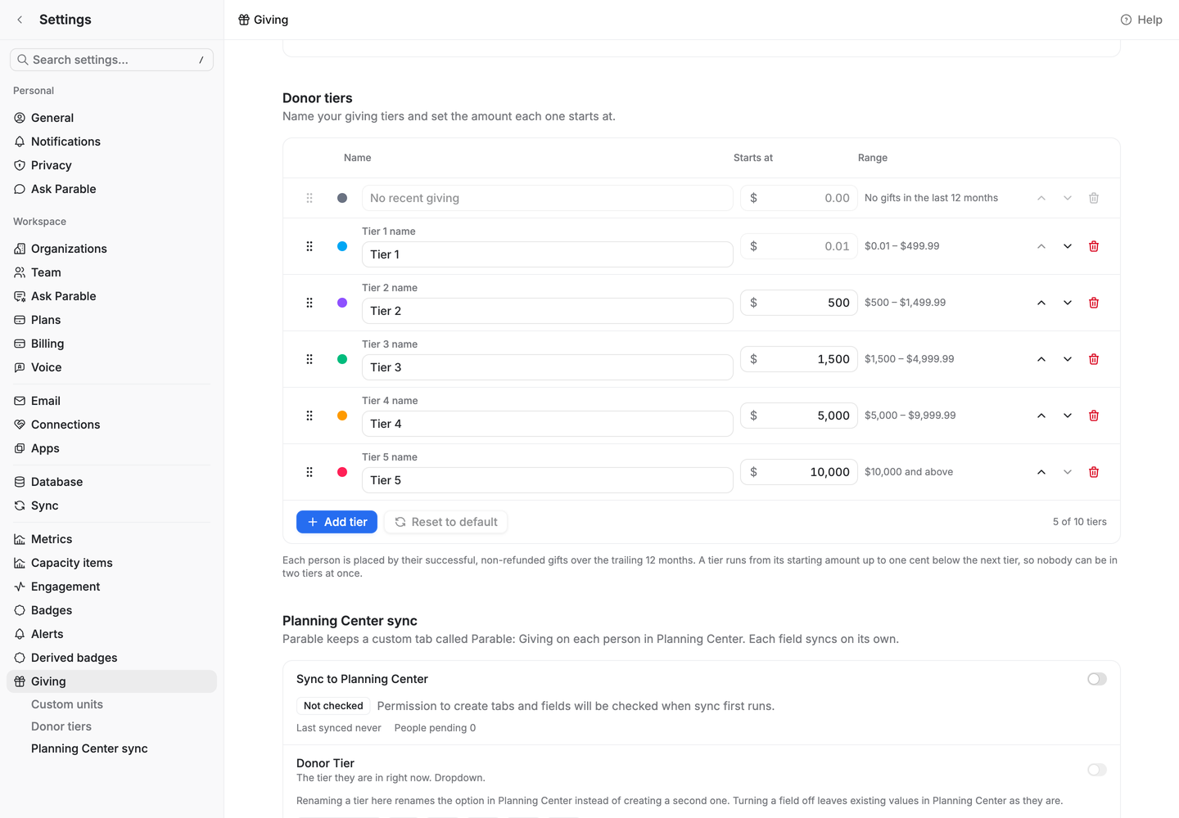This screenshot has height=818, width=1179.
Task: Go to Planning Center sync sub-section
Action: (89, 748)
